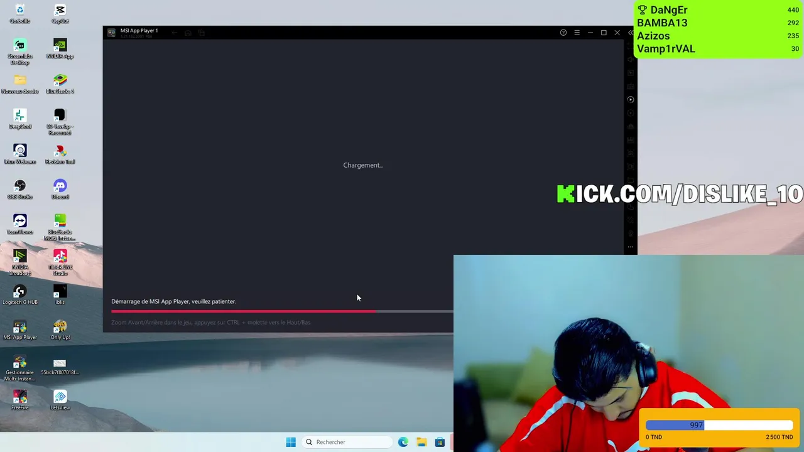
Task: Select the DeepCool desktop icon
Action: (x=19, y=119)
